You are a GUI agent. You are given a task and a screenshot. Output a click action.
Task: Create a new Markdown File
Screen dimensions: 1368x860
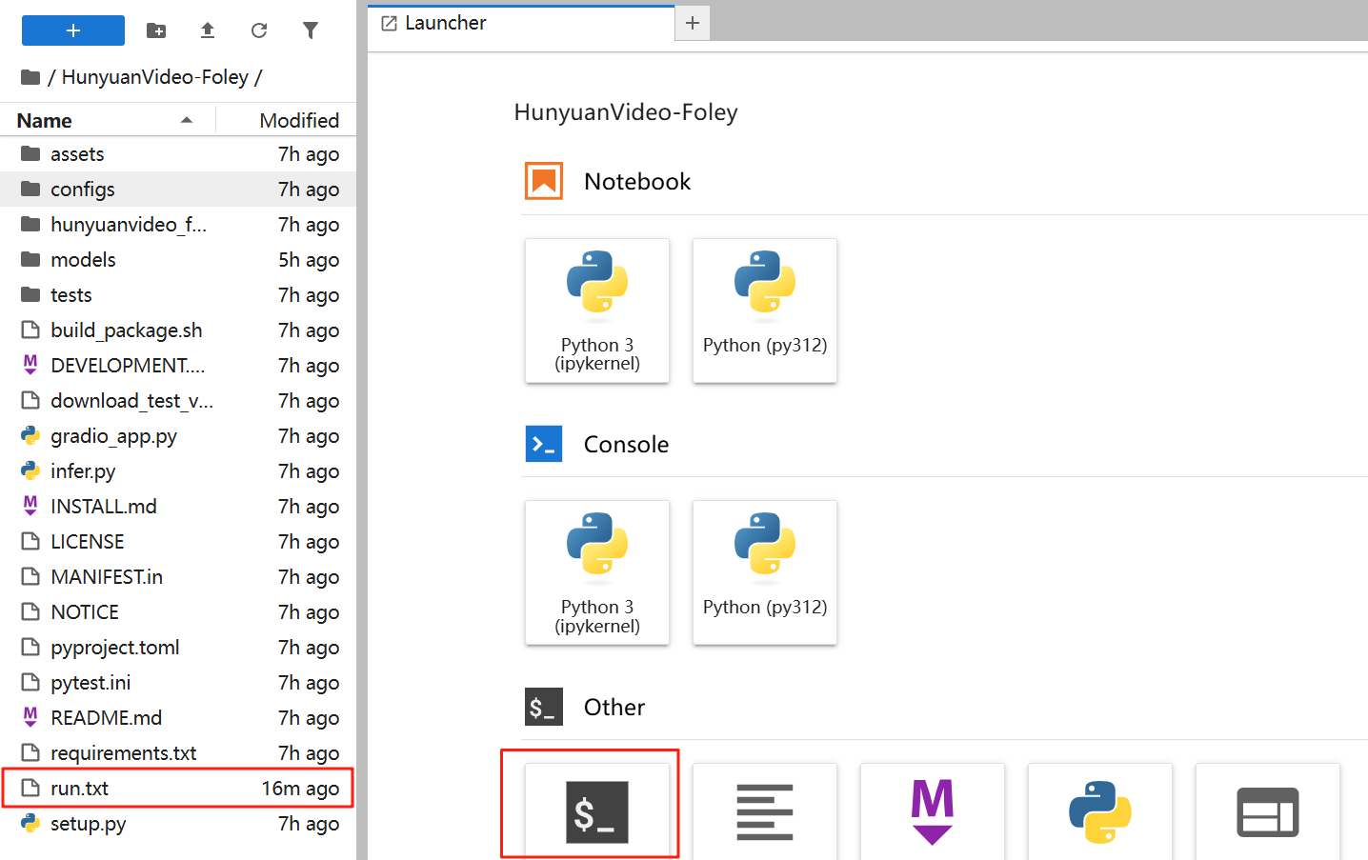(933, 811)
